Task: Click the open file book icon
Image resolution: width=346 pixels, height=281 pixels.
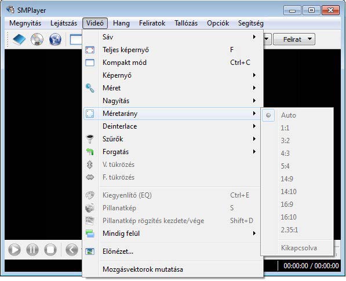Action: click(19, 39)
